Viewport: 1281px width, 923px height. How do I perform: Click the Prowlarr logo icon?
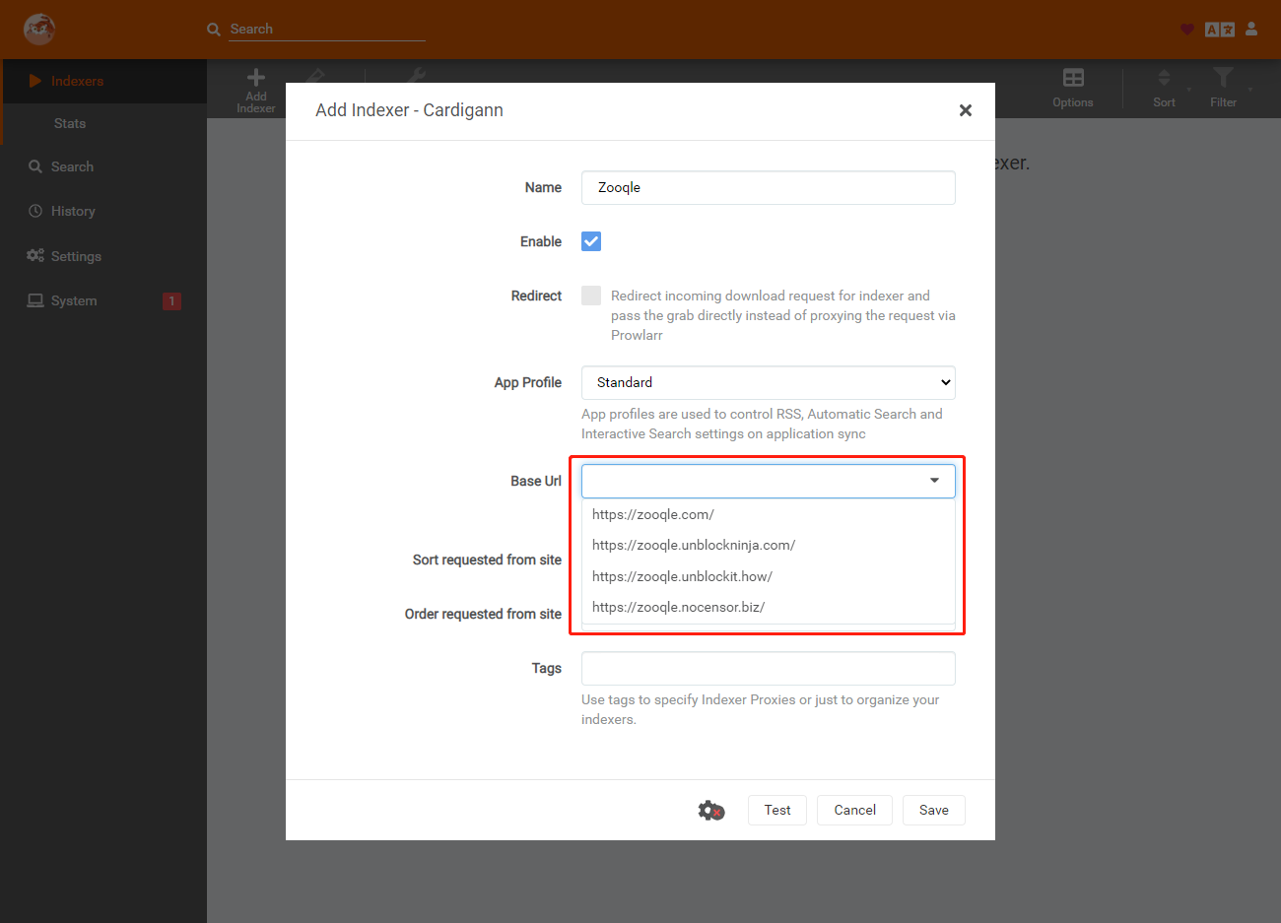pos(39,29)
